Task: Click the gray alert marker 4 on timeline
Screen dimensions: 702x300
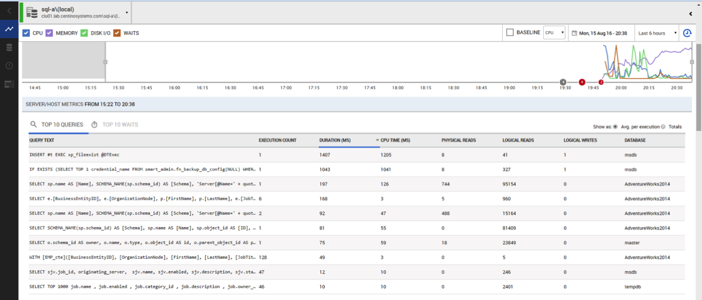Action: coord(563,82)
